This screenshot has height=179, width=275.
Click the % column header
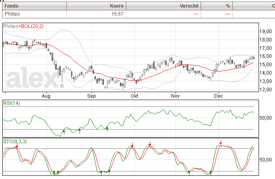217,6
